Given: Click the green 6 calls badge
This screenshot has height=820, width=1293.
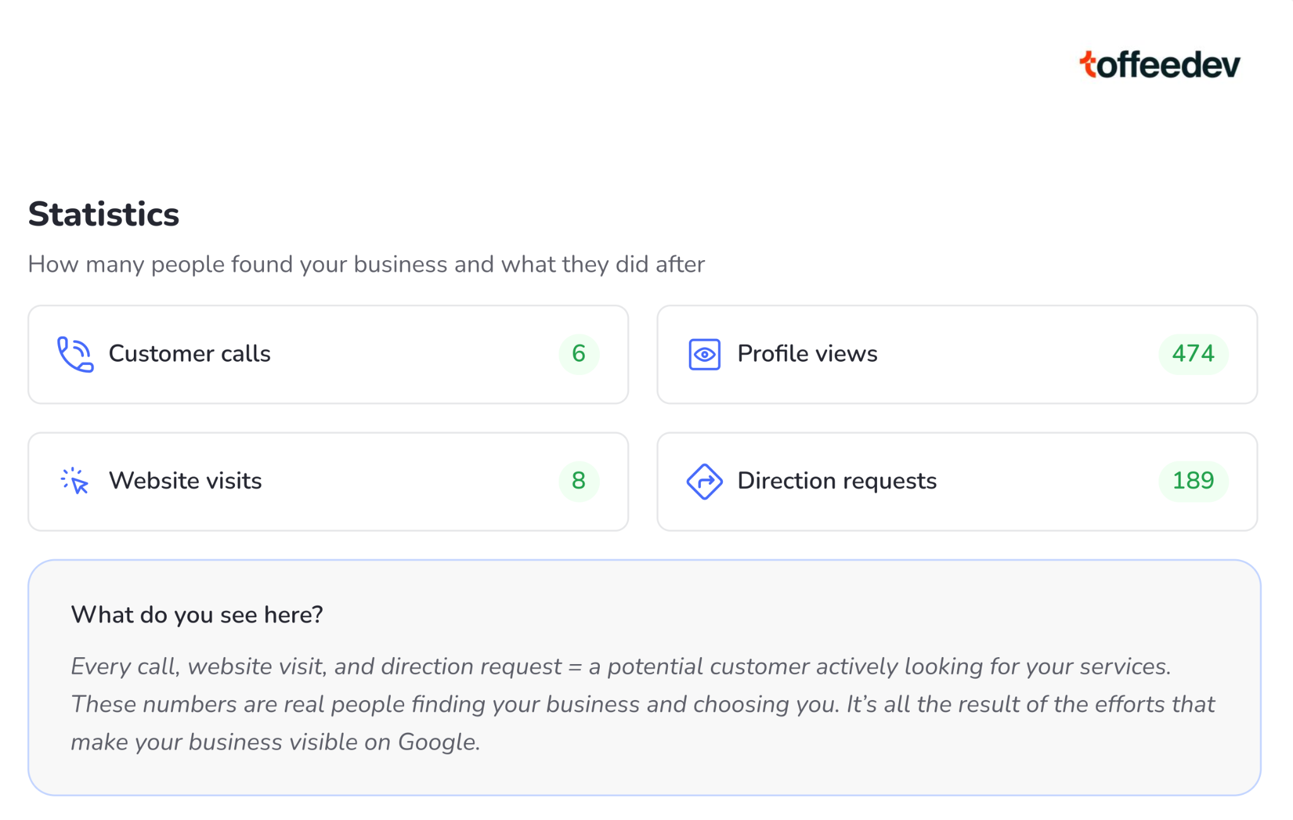Looking at the screenshot, I should pyautogui.click(x=578, y=354).
